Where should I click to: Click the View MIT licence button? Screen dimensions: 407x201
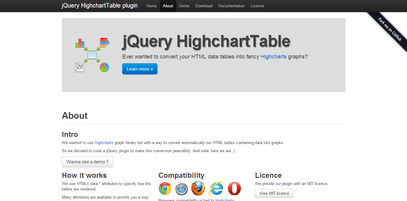[274, 193]
